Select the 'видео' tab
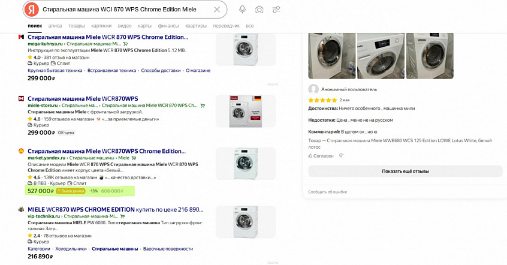The height and width of the screenshot is (265, 507). coord(125,26)
